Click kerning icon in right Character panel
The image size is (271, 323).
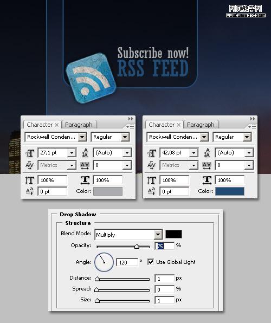(152, 165)
